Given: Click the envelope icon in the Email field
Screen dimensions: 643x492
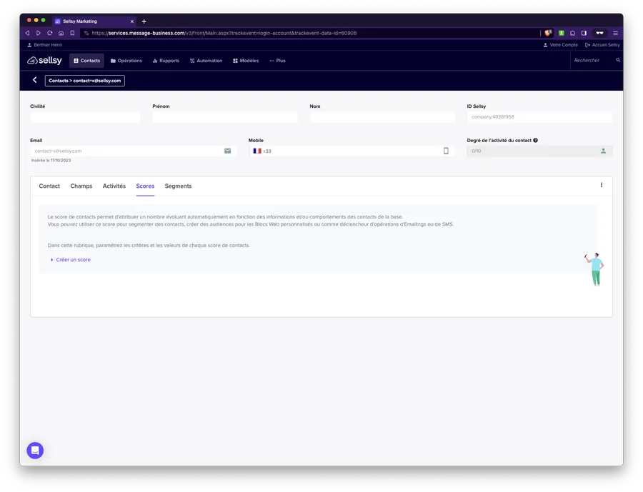Looking at the screenshot, I should [227, 151].
